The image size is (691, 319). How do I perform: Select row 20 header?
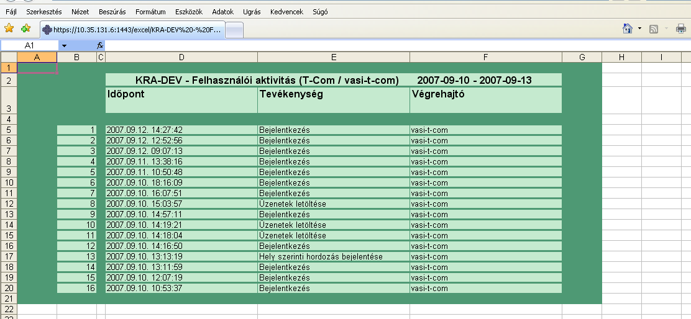pyautogui.click(x=9, y=288)
